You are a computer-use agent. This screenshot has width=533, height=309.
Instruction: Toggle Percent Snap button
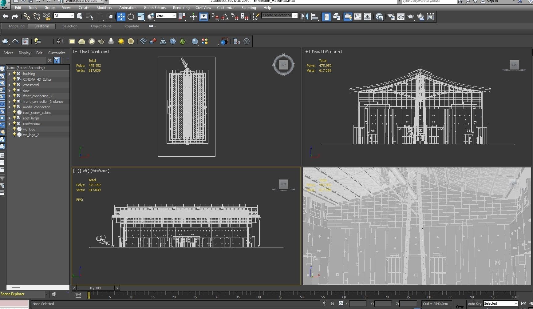235,17
